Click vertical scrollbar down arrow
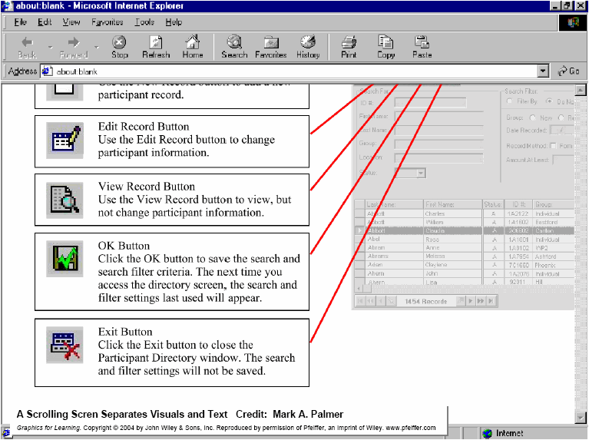Image resolution: width=589 pixels, height=440 pixels. tap(581, 417)
